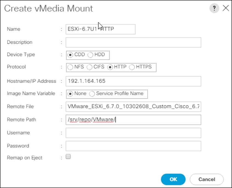Viewport: 232px width, 188px height.
Task: Click the Name field showing ESXi-6.7U1-HTTP
Action: tap(100, 29)
